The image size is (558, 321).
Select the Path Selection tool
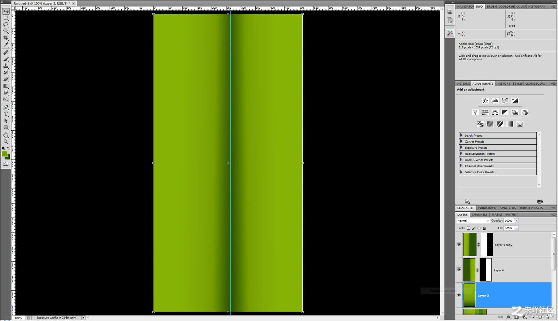(x=6, y=121)
